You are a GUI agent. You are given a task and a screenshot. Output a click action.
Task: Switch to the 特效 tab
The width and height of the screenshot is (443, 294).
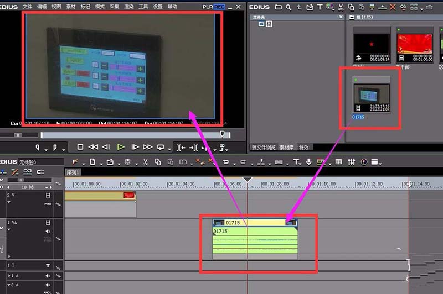tap(304, 148)
